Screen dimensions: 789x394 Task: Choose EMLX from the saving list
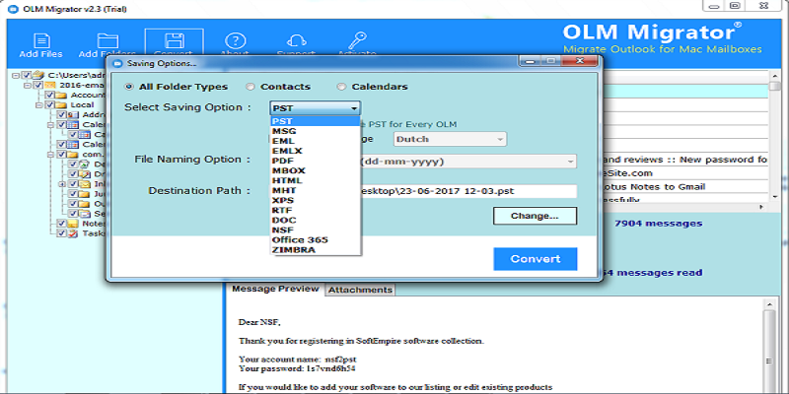tap(315, 151)
